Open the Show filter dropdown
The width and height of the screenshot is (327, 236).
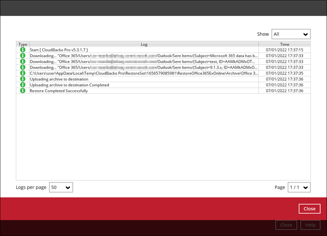coord(291,34)
